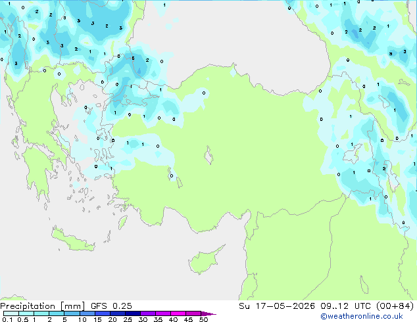Click the "15" legend scale label
The image size is (417, 322).
[97, 319]
